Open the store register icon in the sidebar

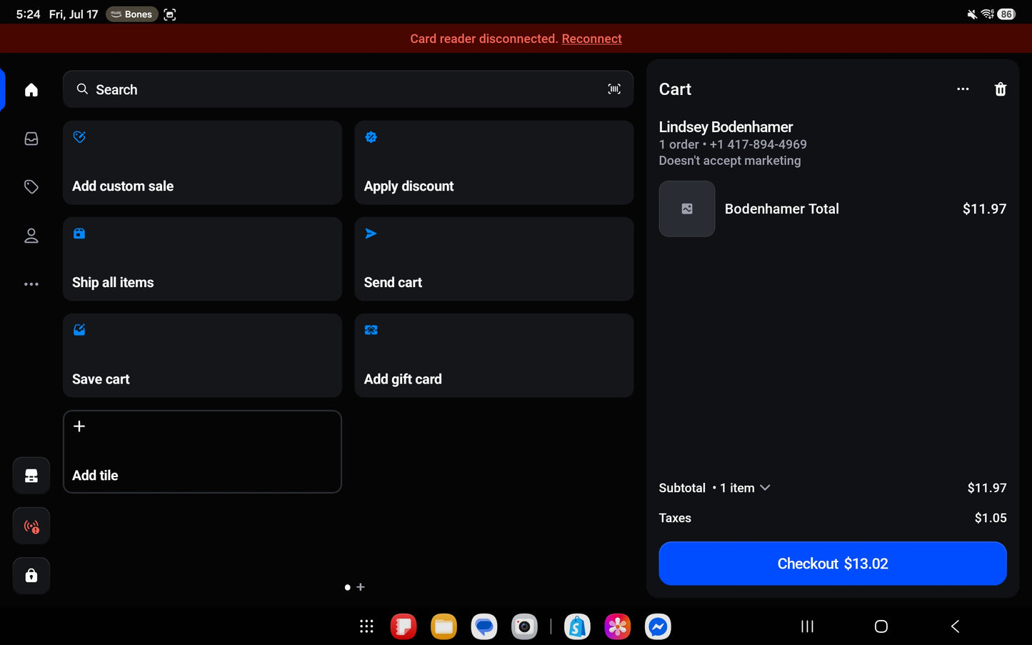pos(31,476)
